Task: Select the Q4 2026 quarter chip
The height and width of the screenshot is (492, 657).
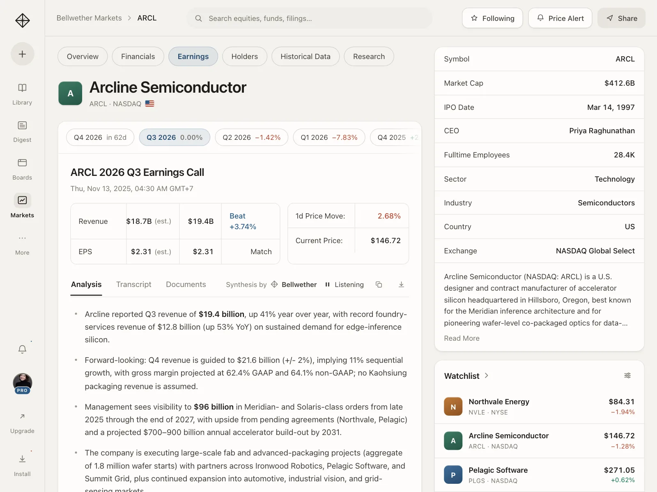Action: click(100, 137)
